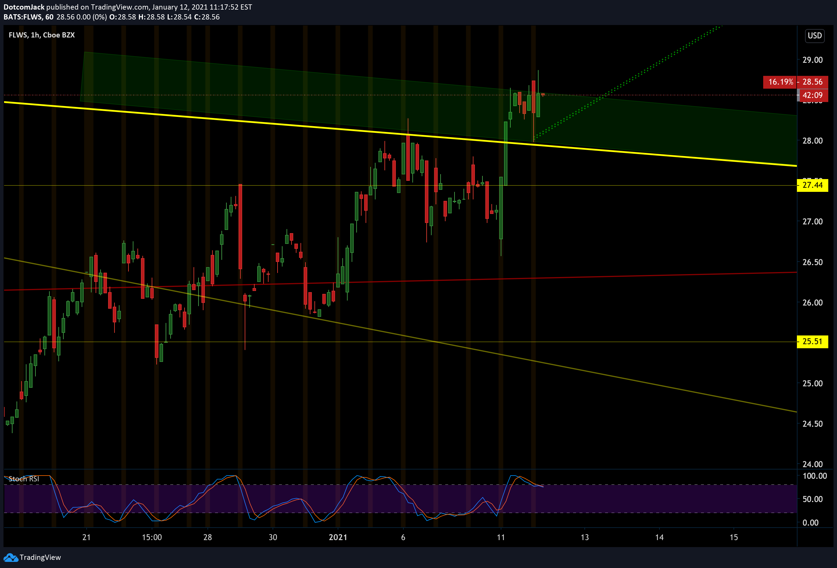Click the 50.00 Stoch RSI scale value
This screenshot has width=837, height=568.
[813, 499]
